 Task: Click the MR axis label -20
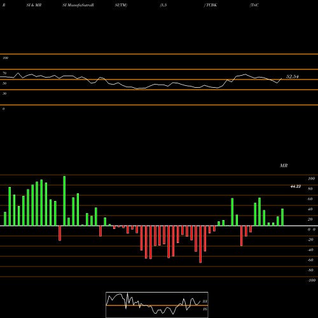click(x=310, y=240)
